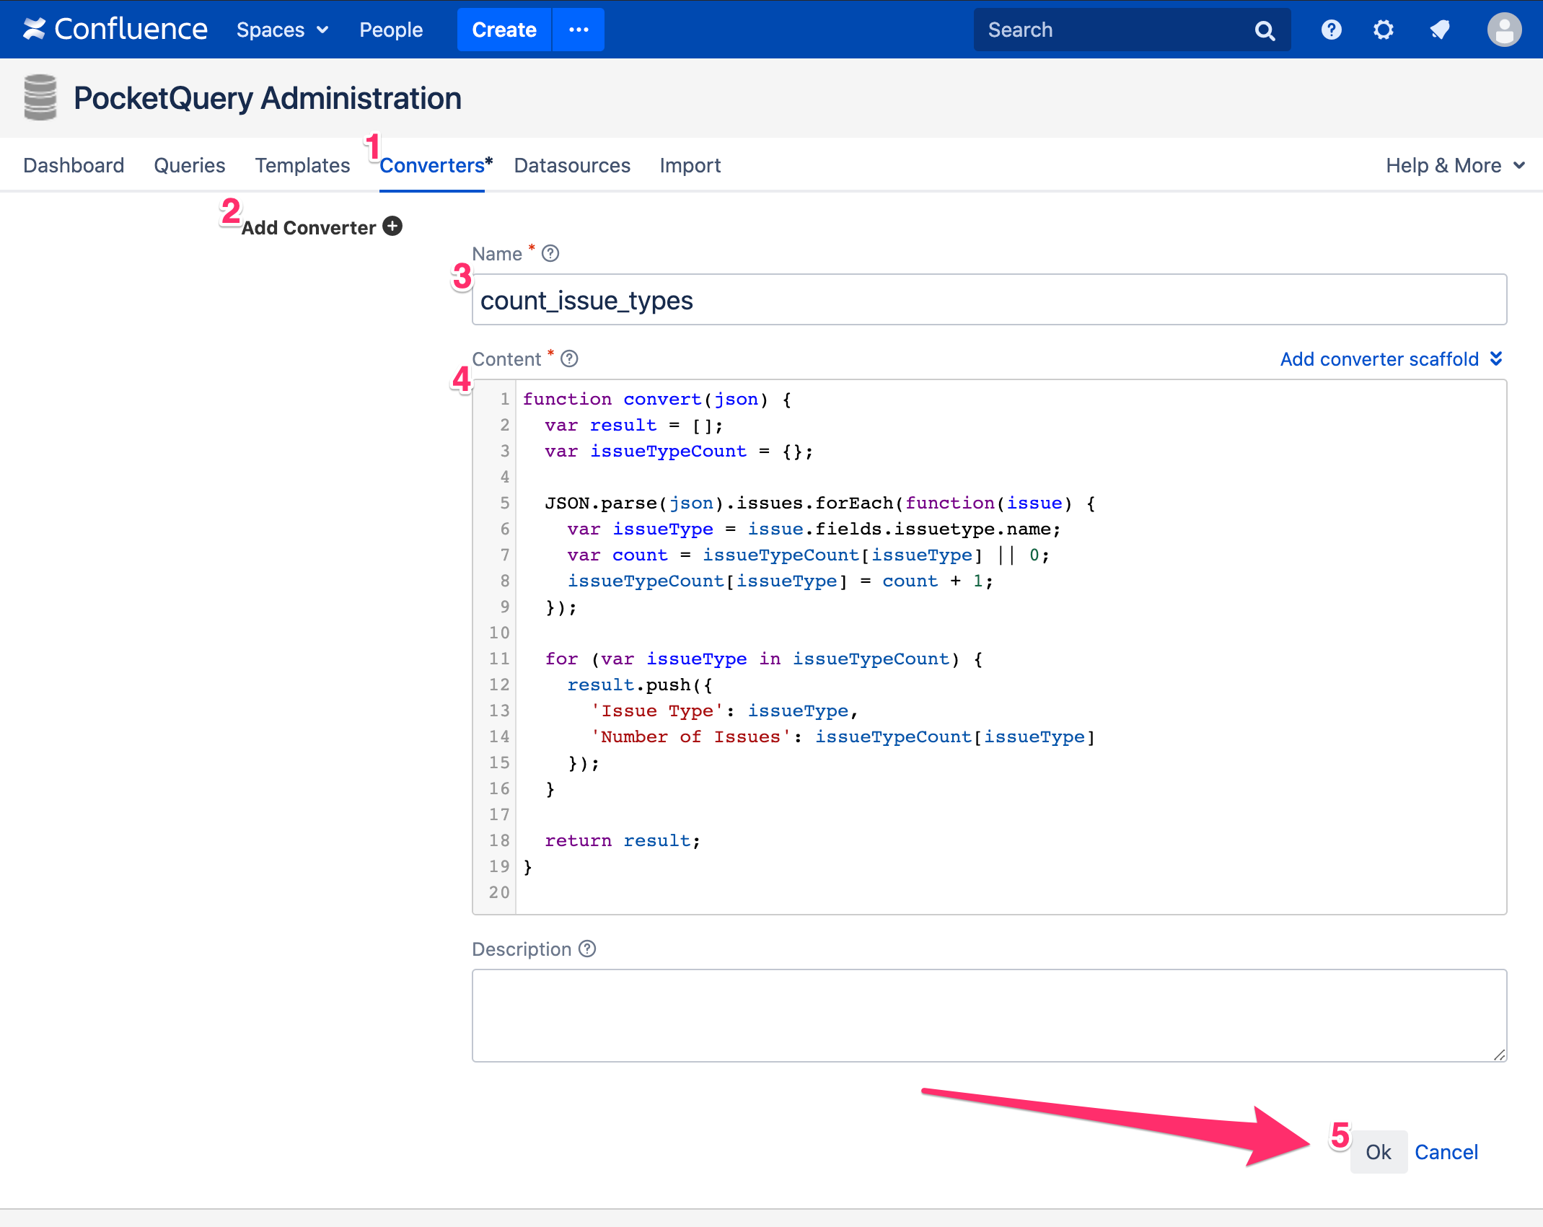Open the user profile avatar menu
1543x1227 pixels.
point(1504,30)
